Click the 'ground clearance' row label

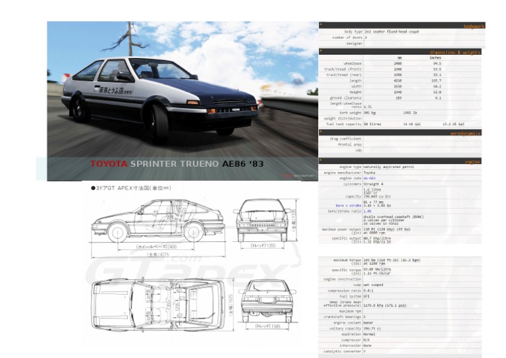click(346, 98)
